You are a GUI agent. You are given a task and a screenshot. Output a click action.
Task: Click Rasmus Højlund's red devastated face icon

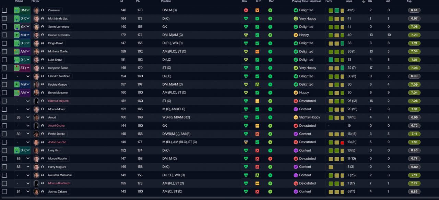coord(296,101)
